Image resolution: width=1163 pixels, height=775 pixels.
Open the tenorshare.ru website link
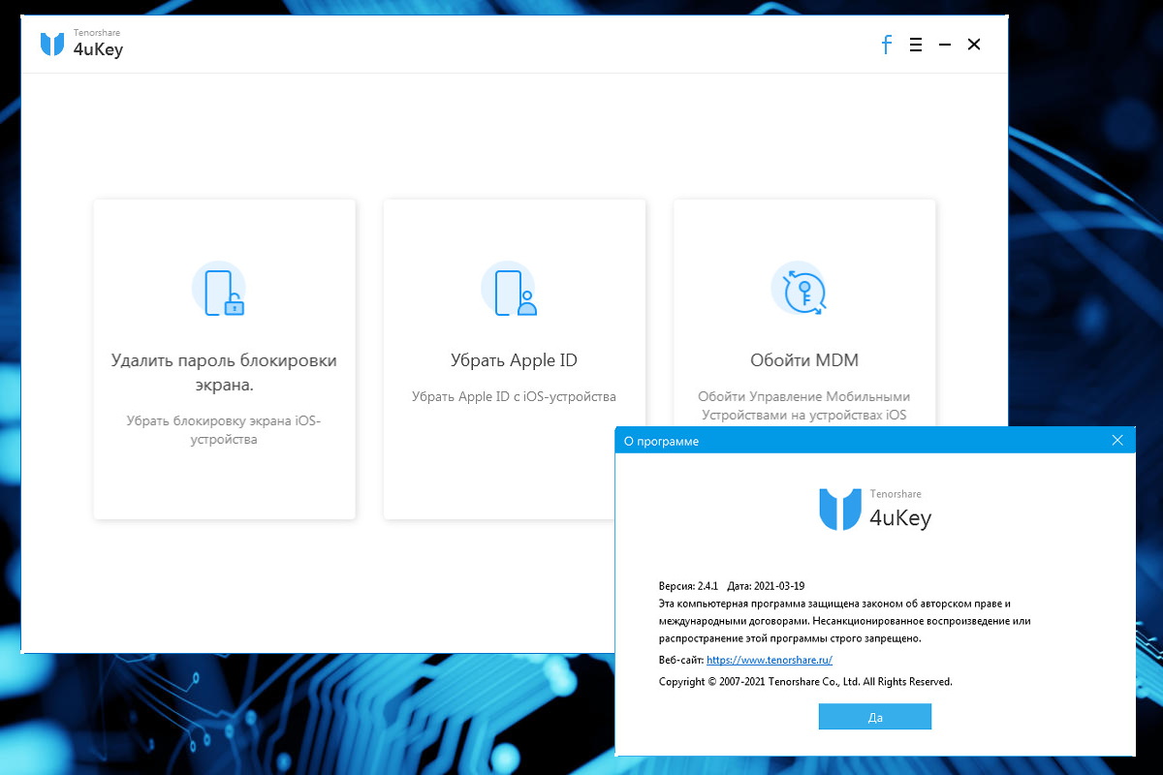click(770, 660)
